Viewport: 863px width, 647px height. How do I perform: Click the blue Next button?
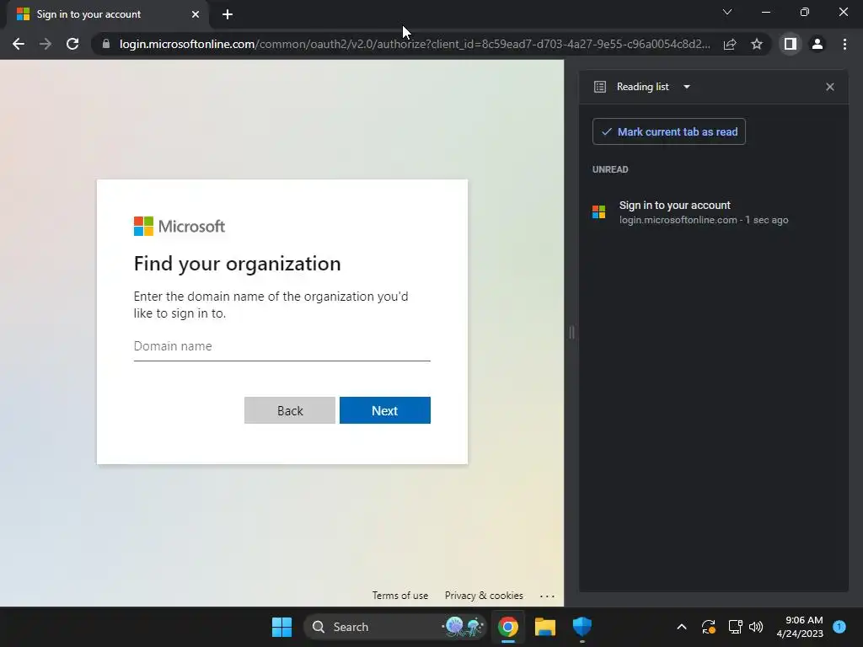[384, 410]
